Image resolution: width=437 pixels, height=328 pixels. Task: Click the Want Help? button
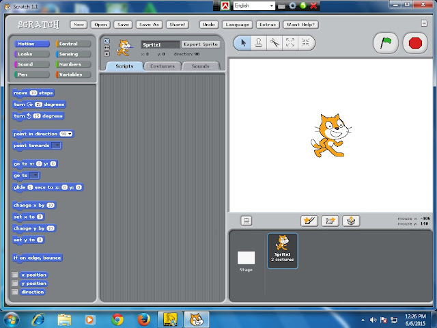tap(300, 25)
